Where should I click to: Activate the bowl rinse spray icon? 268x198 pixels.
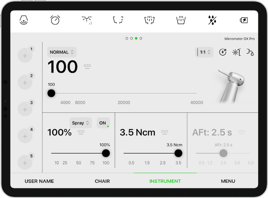149,20
